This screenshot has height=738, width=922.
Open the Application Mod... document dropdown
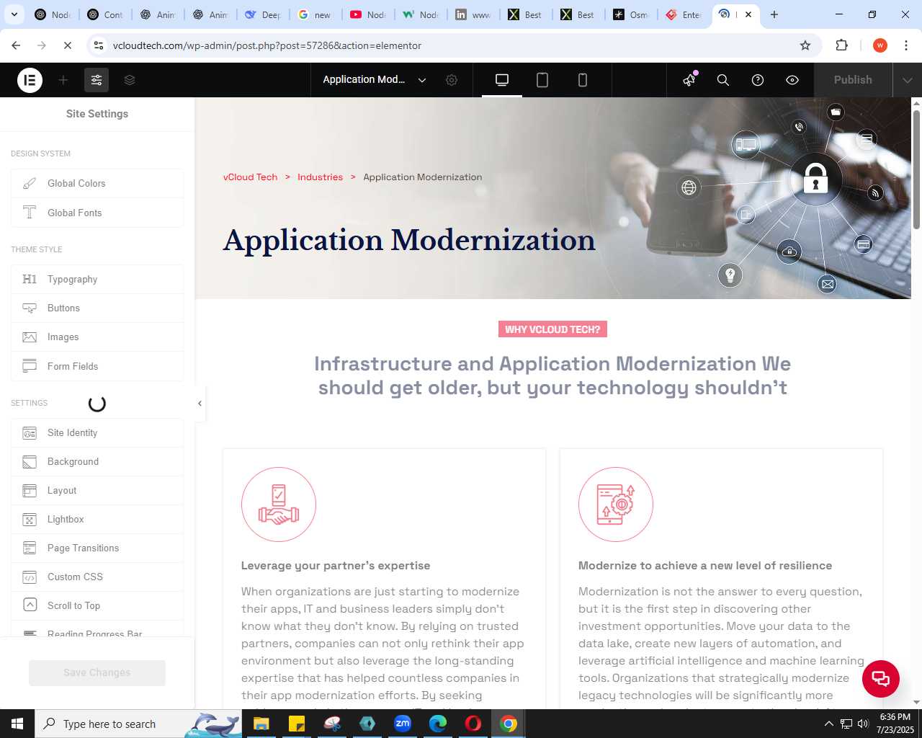click(375, 80)
